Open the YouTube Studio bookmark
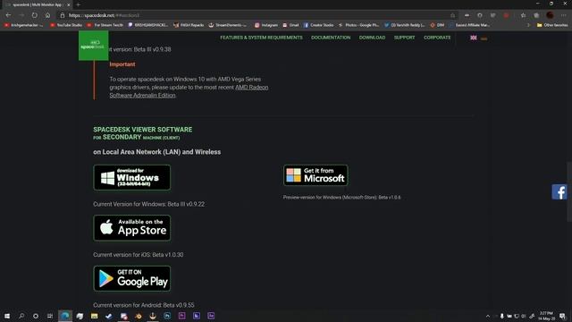Screen dimensions: 572x322 tap(66, 25)
